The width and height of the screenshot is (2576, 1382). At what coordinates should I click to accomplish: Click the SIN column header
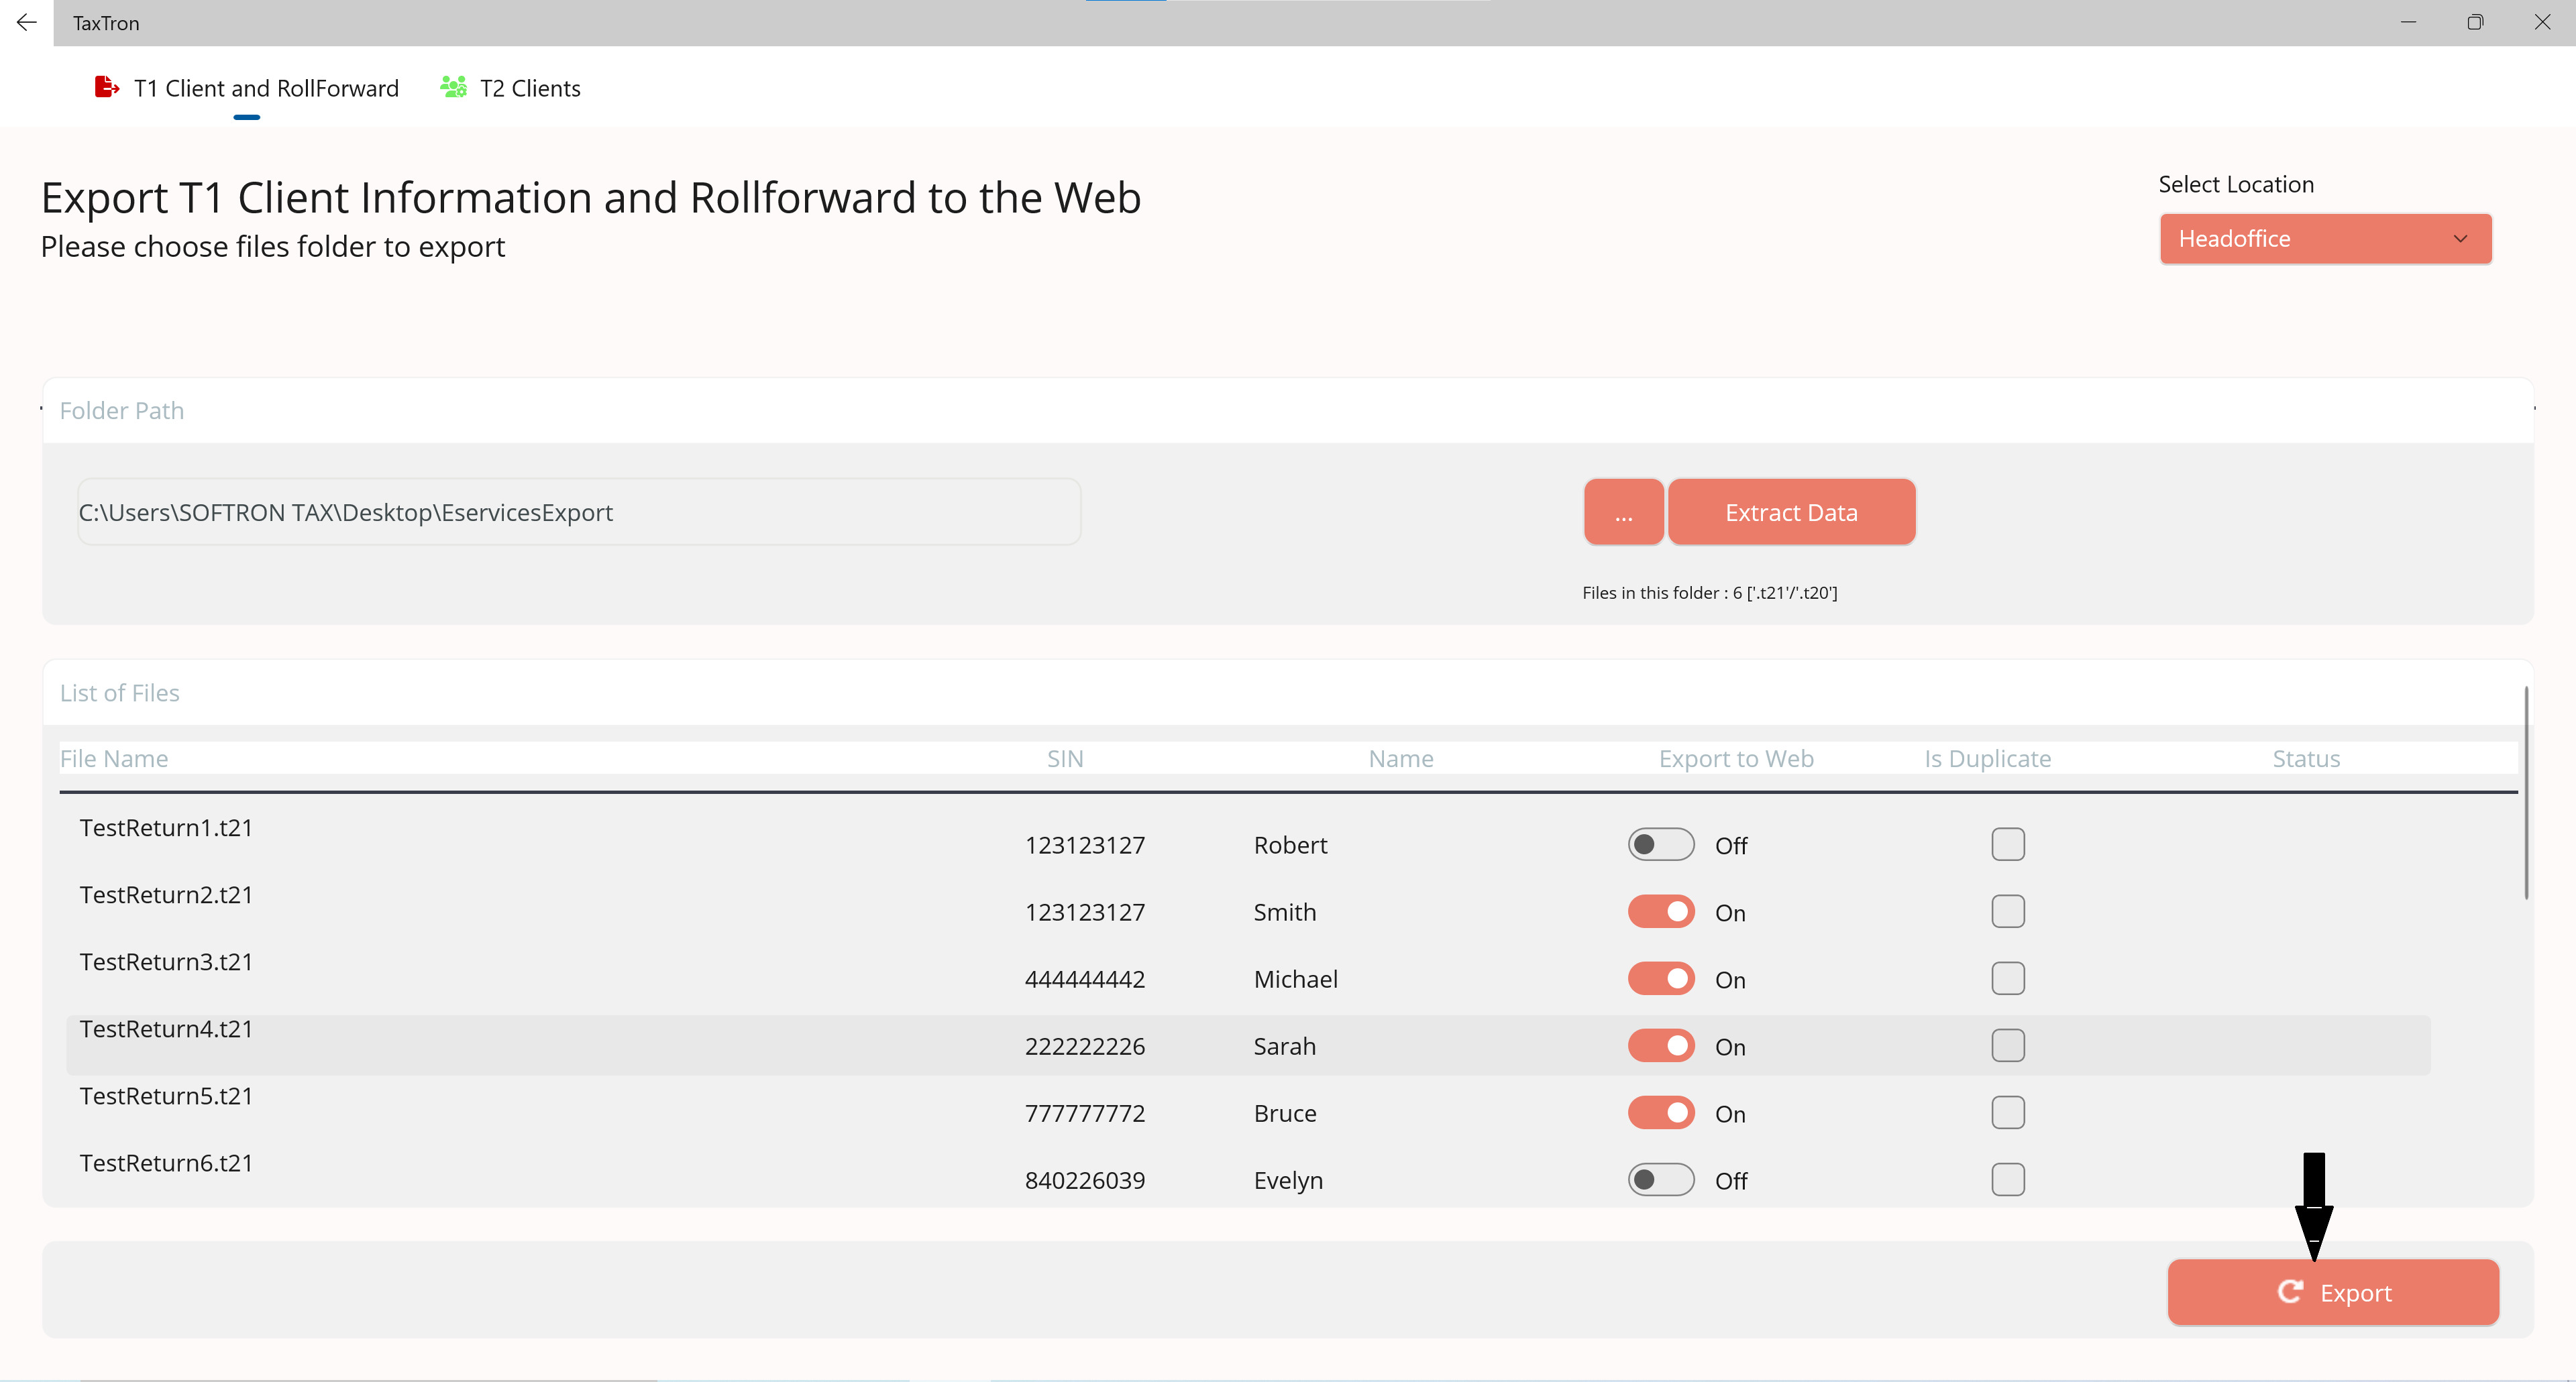pyautogui.click(x=1065, y=758)
